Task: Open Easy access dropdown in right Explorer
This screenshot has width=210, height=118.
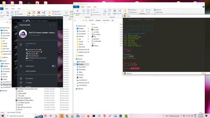Action: [133, 12]
